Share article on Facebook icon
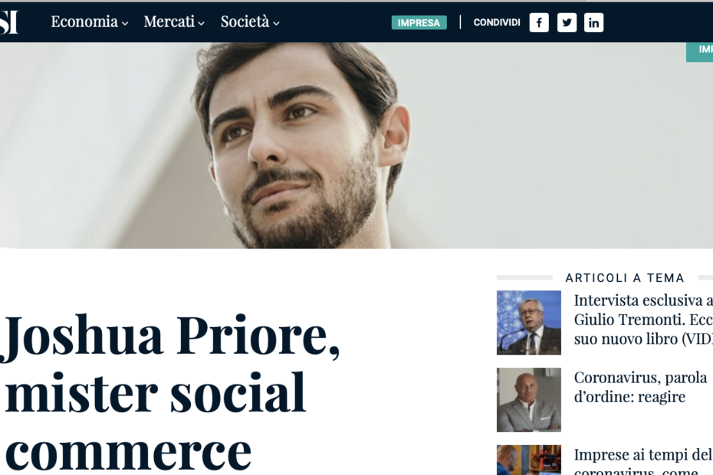The height and width of the screenshot is (475, 713). tap(539, 23)
